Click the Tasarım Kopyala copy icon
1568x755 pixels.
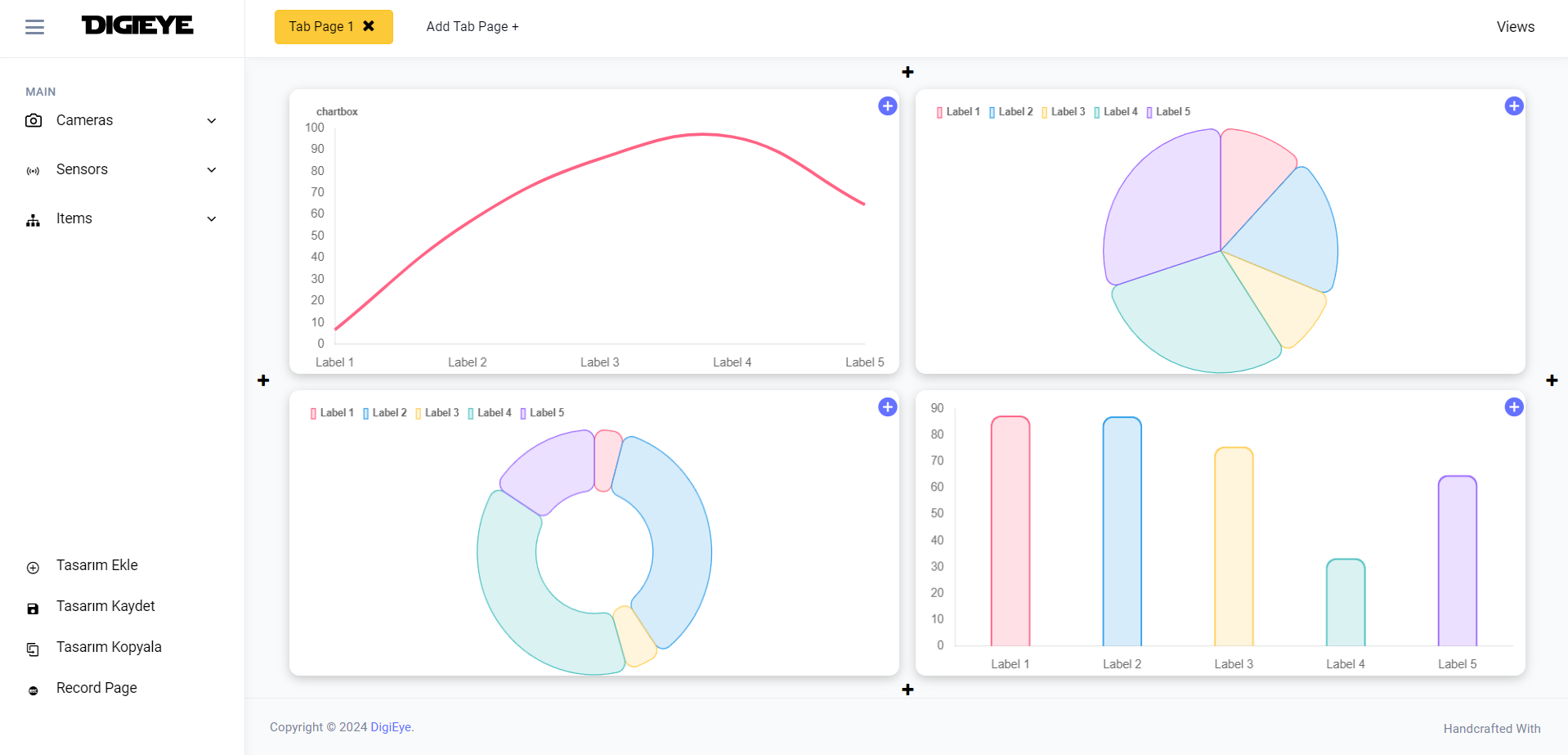pos(33,649)
